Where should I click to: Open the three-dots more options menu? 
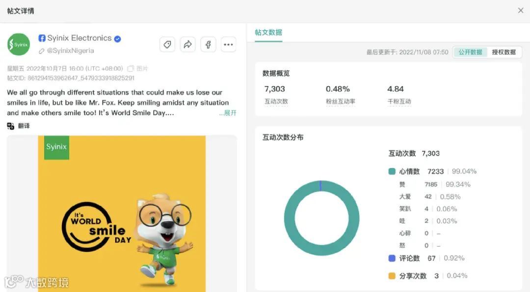pos(229,45)
